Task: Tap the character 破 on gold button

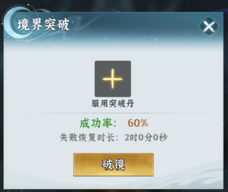Action: click(107, 164)
